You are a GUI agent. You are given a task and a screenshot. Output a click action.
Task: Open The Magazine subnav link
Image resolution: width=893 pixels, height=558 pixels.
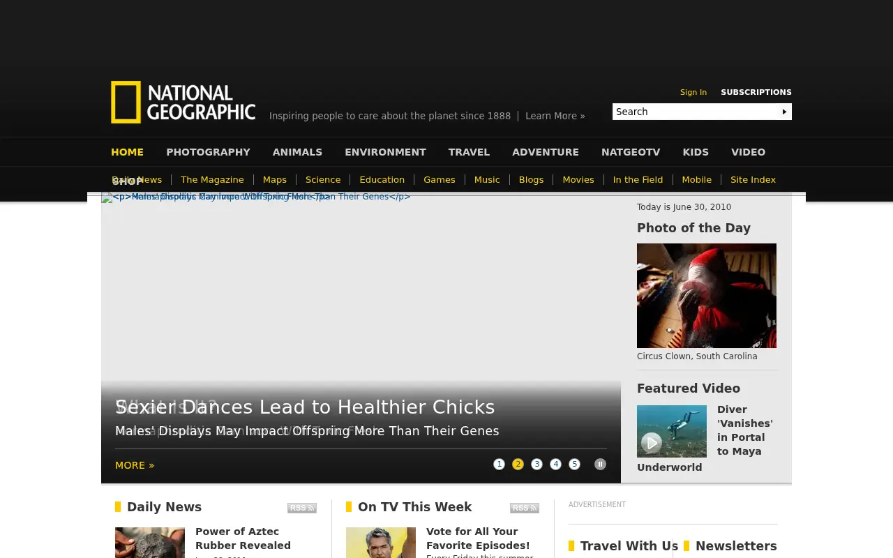(212, 180)
